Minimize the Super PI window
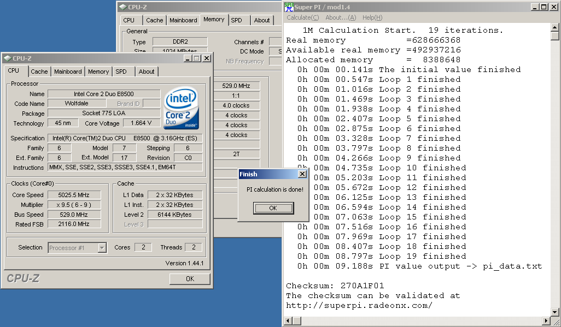 [535, 7]
